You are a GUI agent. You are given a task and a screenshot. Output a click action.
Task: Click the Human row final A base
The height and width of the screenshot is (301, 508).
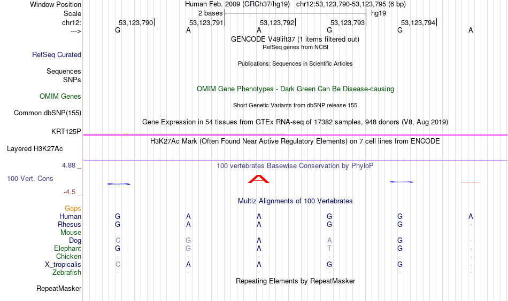(x=471, y=216)
